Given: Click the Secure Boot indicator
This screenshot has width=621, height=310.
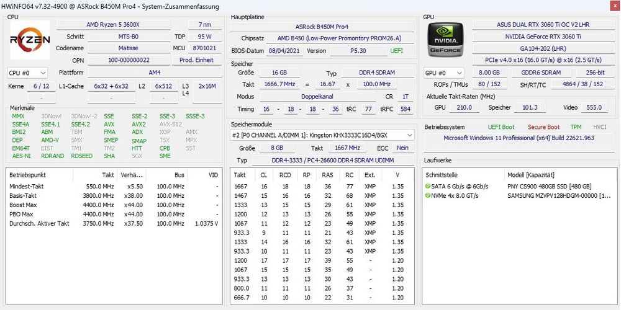Looking at the screenshot, I should pyautogui.click(x=543, y=127).
